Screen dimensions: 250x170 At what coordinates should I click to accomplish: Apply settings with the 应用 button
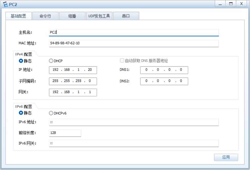coord(226,157)
